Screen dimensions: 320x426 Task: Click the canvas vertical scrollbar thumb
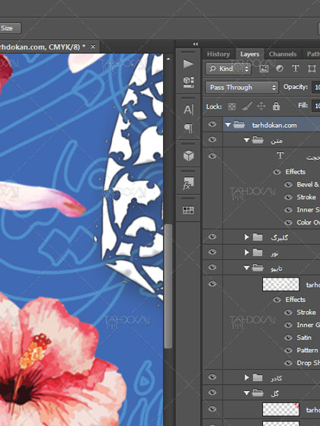pos(168,286)
